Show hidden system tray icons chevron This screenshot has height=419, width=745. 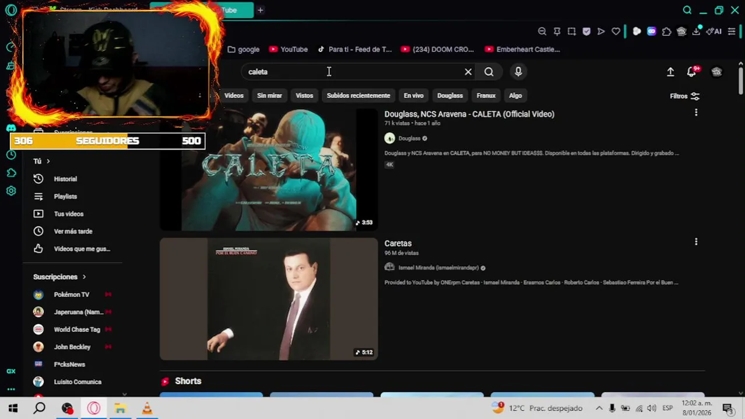(599, 408)
